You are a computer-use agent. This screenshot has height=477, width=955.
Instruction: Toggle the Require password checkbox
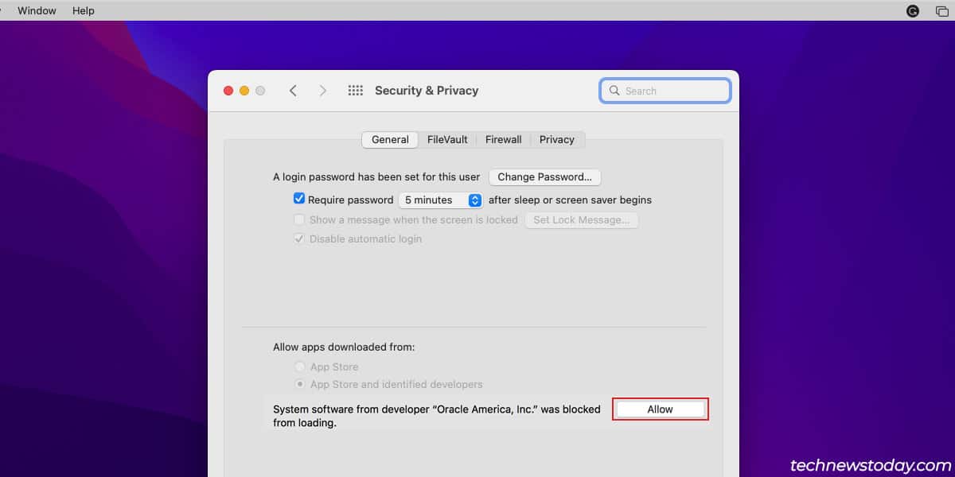pyautogui.click(x=299, y=200)
